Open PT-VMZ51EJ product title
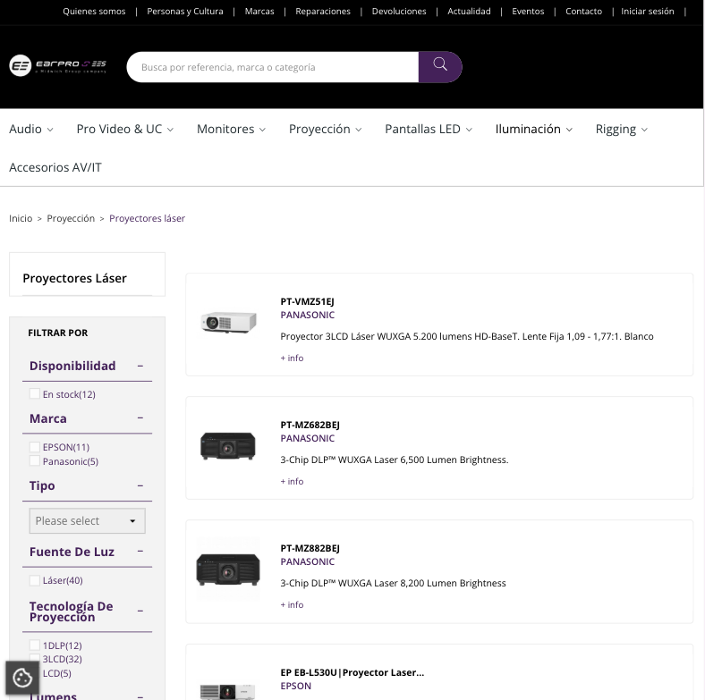This screenshot has height=700, width=705. [x=307, y=301]
